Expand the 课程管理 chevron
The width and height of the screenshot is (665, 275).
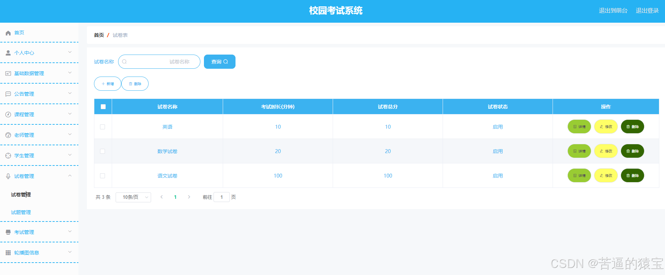point(70,114)
